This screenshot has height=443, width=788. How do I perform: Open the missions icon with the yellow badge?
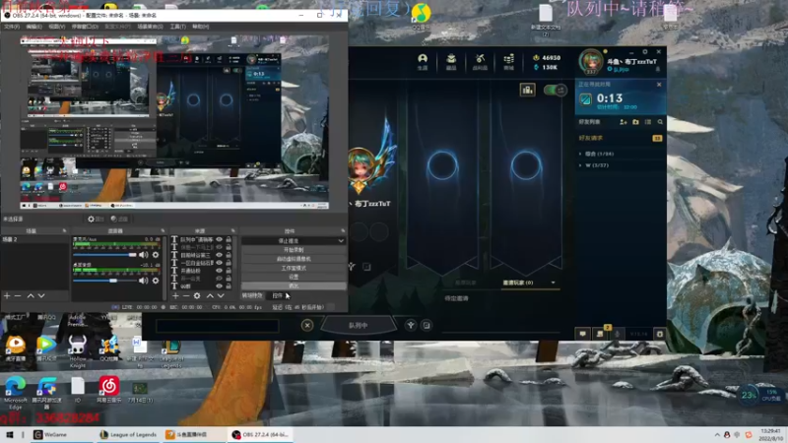[x=600, y=334]
